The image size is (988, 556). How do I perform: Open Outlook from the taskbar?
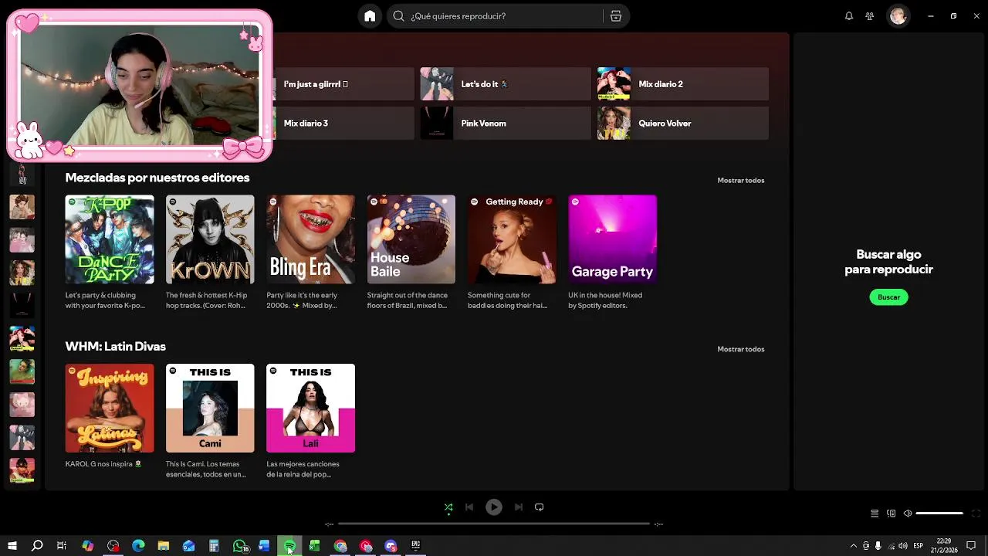189,546
